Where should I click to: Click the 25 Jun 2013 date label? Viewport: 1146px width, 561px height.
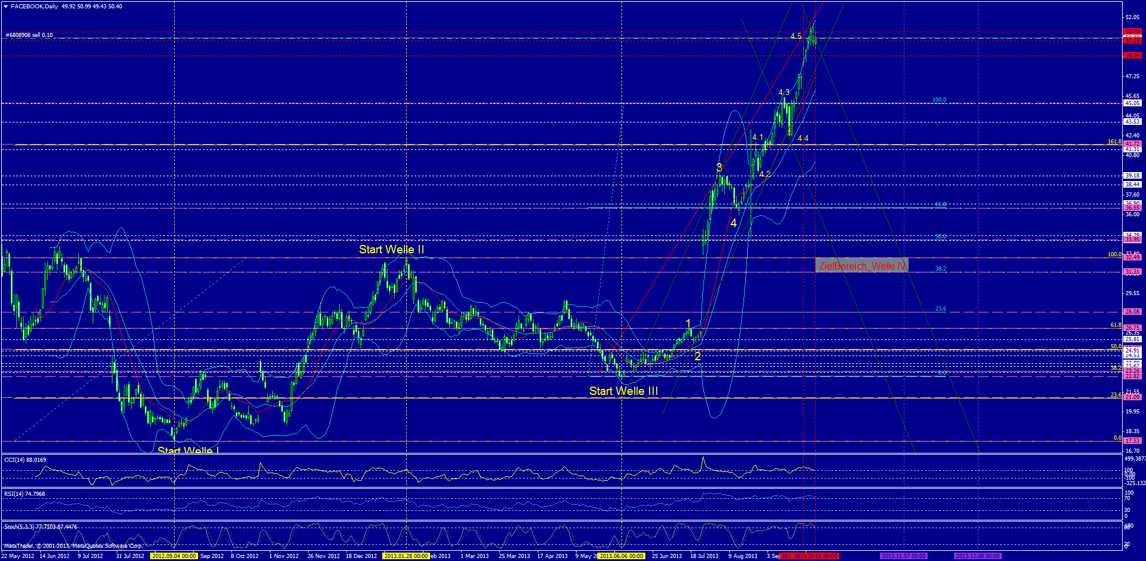click(x=667, y=556)
